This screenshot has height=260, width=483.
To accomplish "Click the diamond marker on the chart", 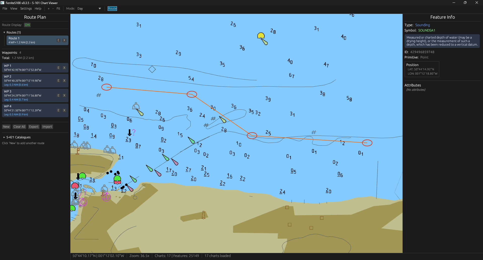I will coord(152,69).
